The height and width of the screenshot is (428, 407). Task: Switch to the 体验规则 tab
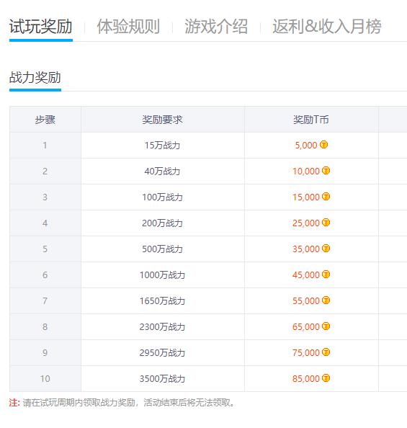128,27
